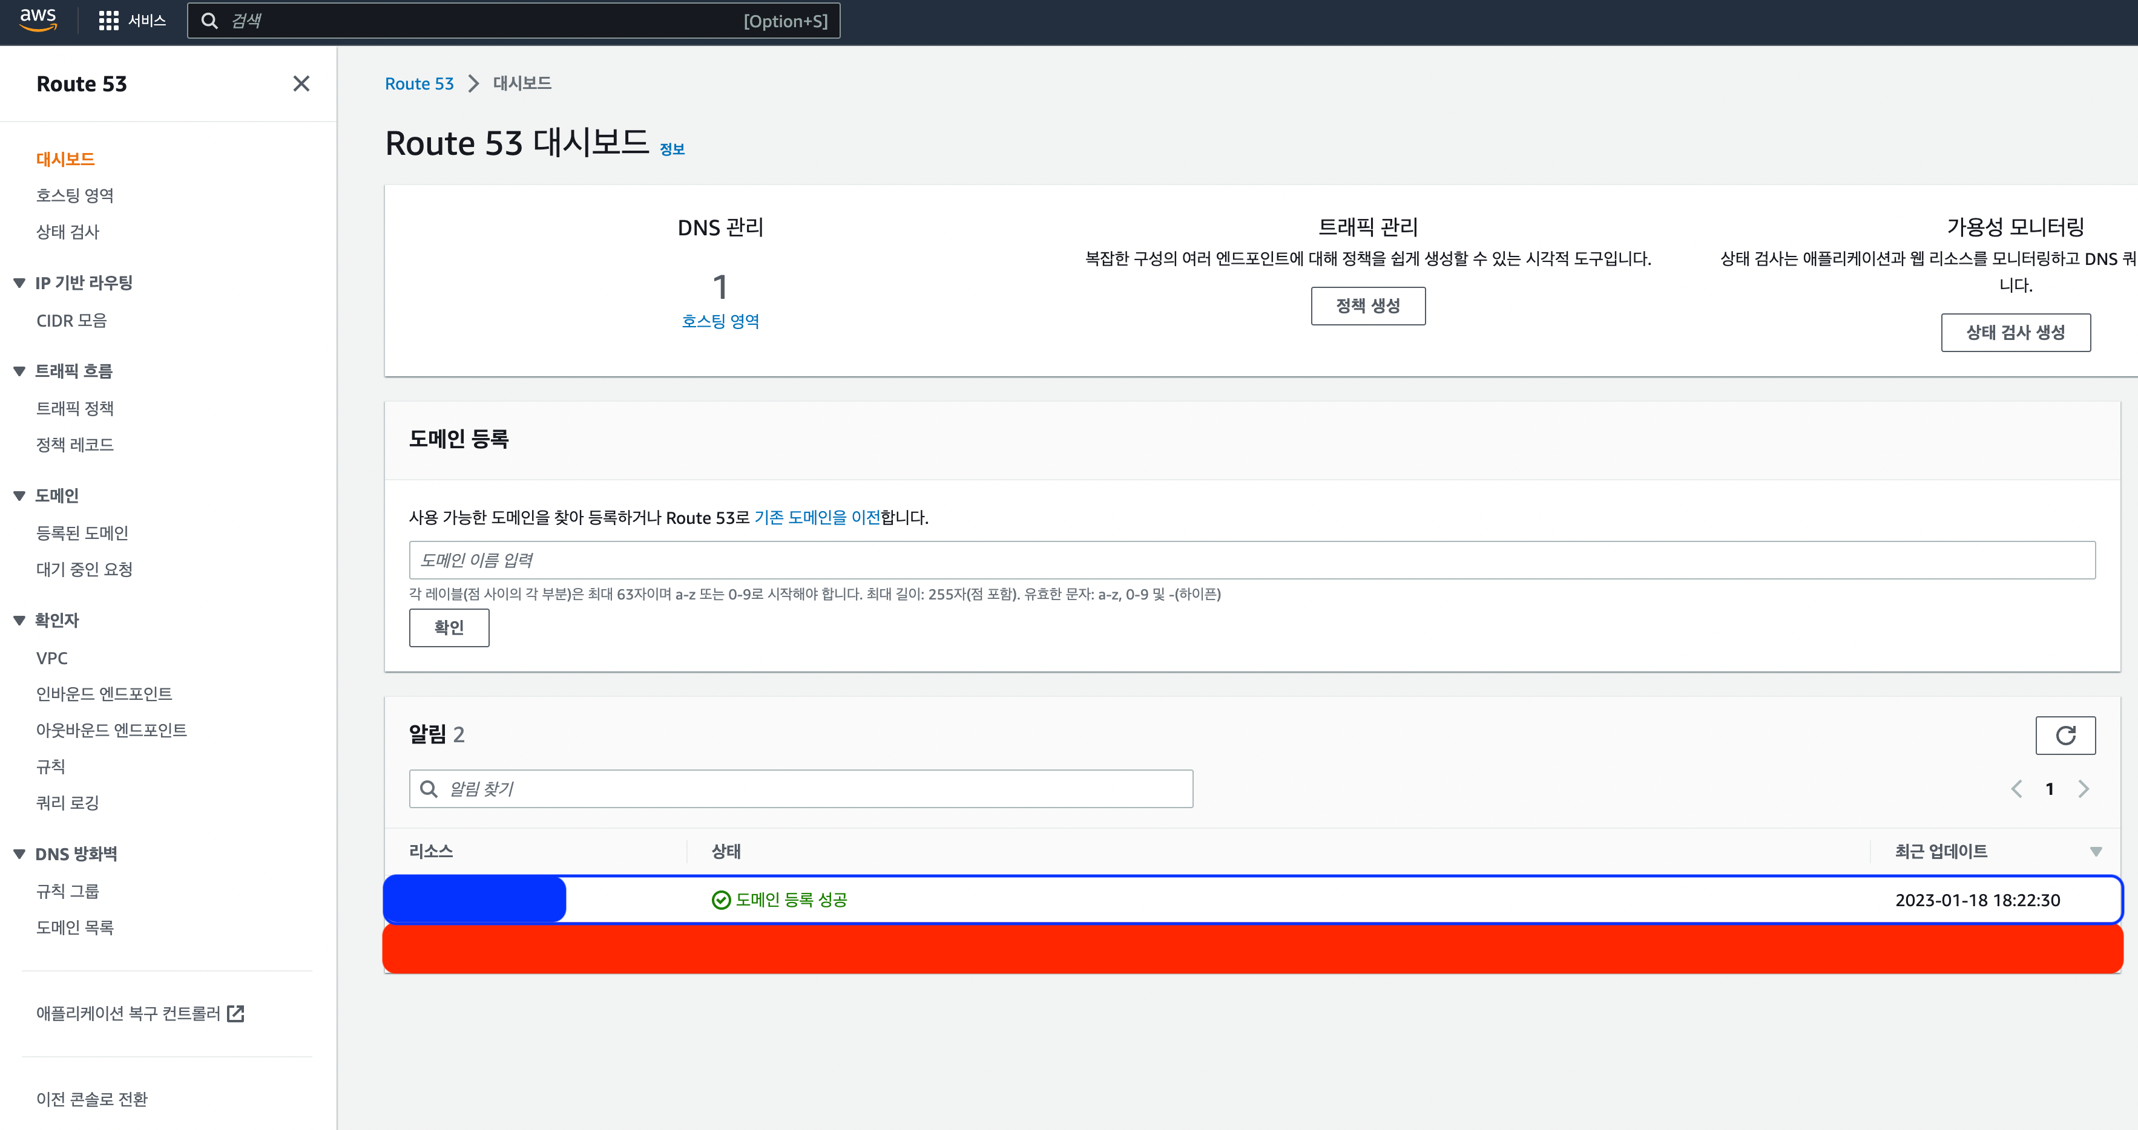Click the 호스팅 영역 link under DNS 관리
Viewport: 2138px width, 1130px height.
720,321
